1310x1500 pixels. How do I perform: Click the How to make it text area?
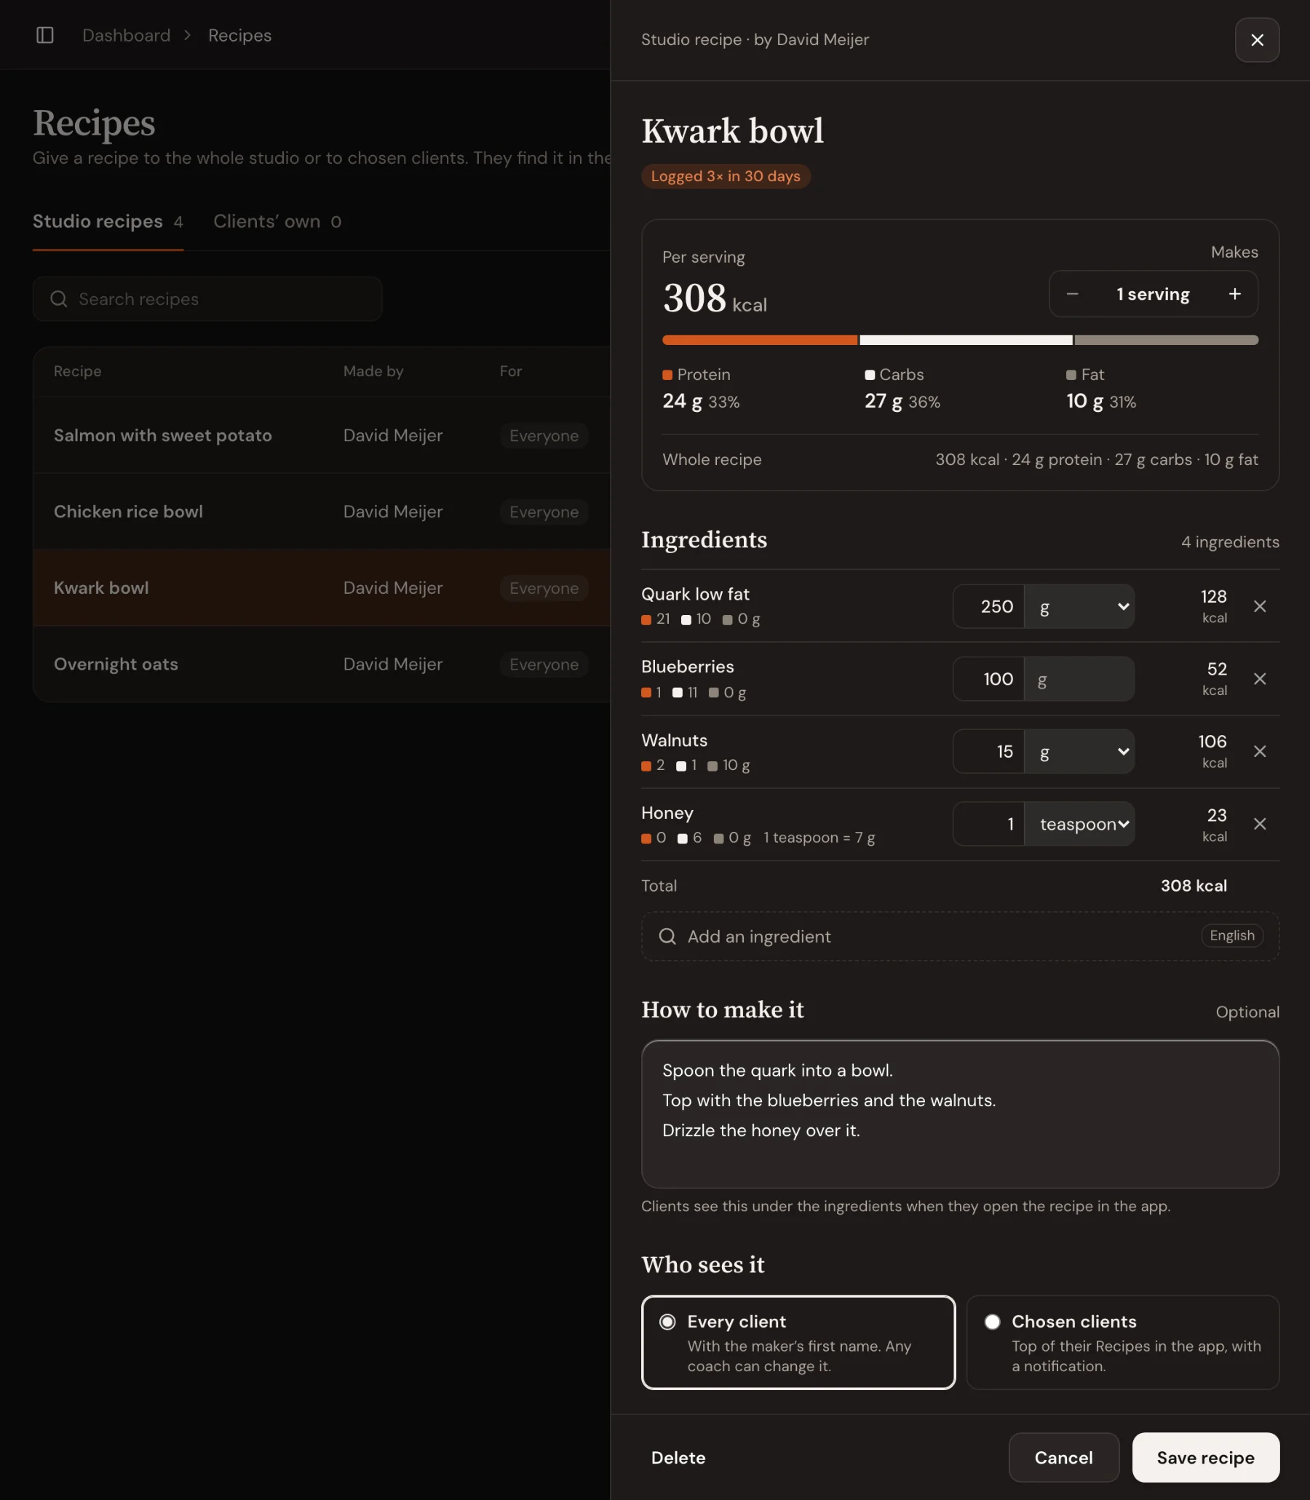959,1114
